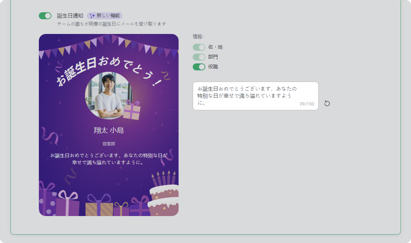This screenshot has width=411, height=243.
Task: Click the 誕生日通知 label
Action: point(70,16)
